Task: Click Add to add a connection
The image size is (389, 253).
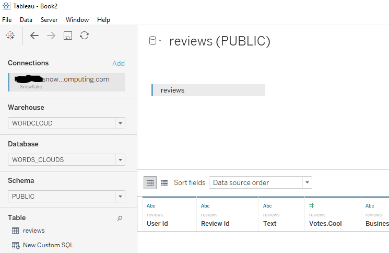Action: [119, 63]
